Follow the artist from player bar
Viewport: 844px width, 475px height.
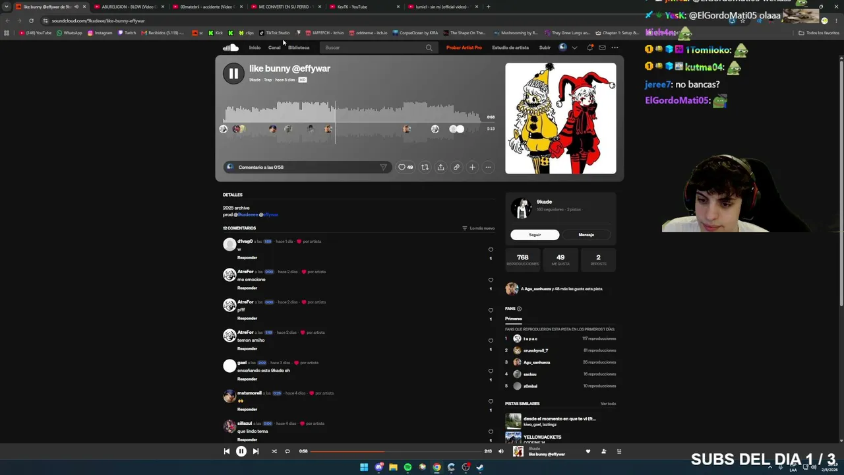(x=603, y=451)
